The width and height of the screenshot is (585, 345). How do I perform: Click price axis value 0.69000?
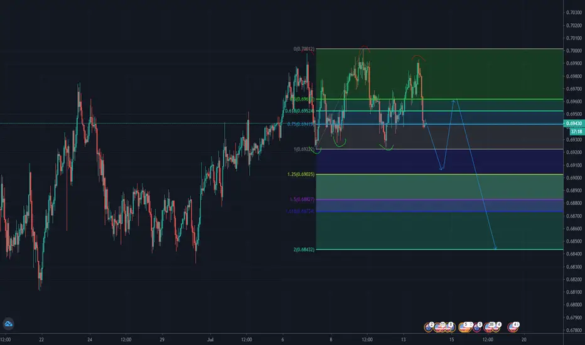click(x=574, y=178)
